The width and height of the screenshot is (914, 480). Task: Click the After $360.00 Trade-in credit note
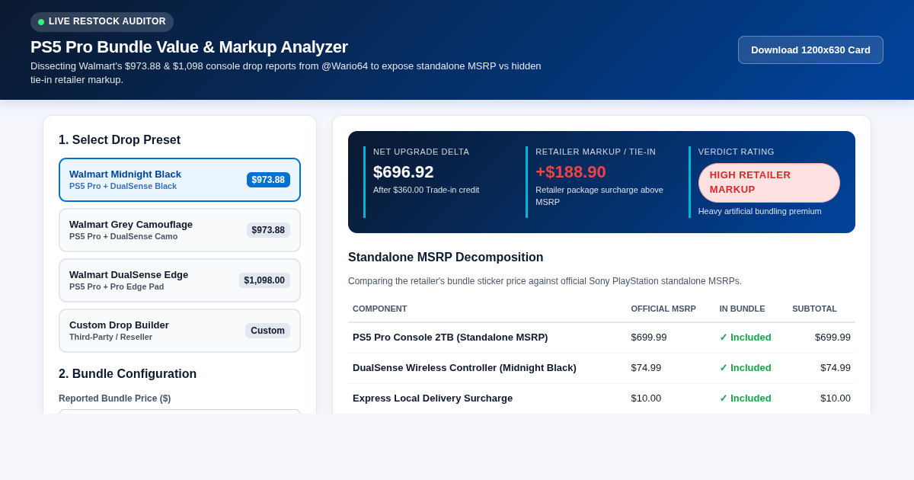point(426,190)
